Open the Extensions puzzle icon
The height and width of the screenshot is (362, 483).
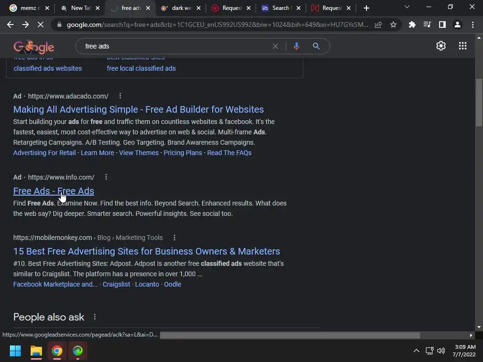[412, 25]
